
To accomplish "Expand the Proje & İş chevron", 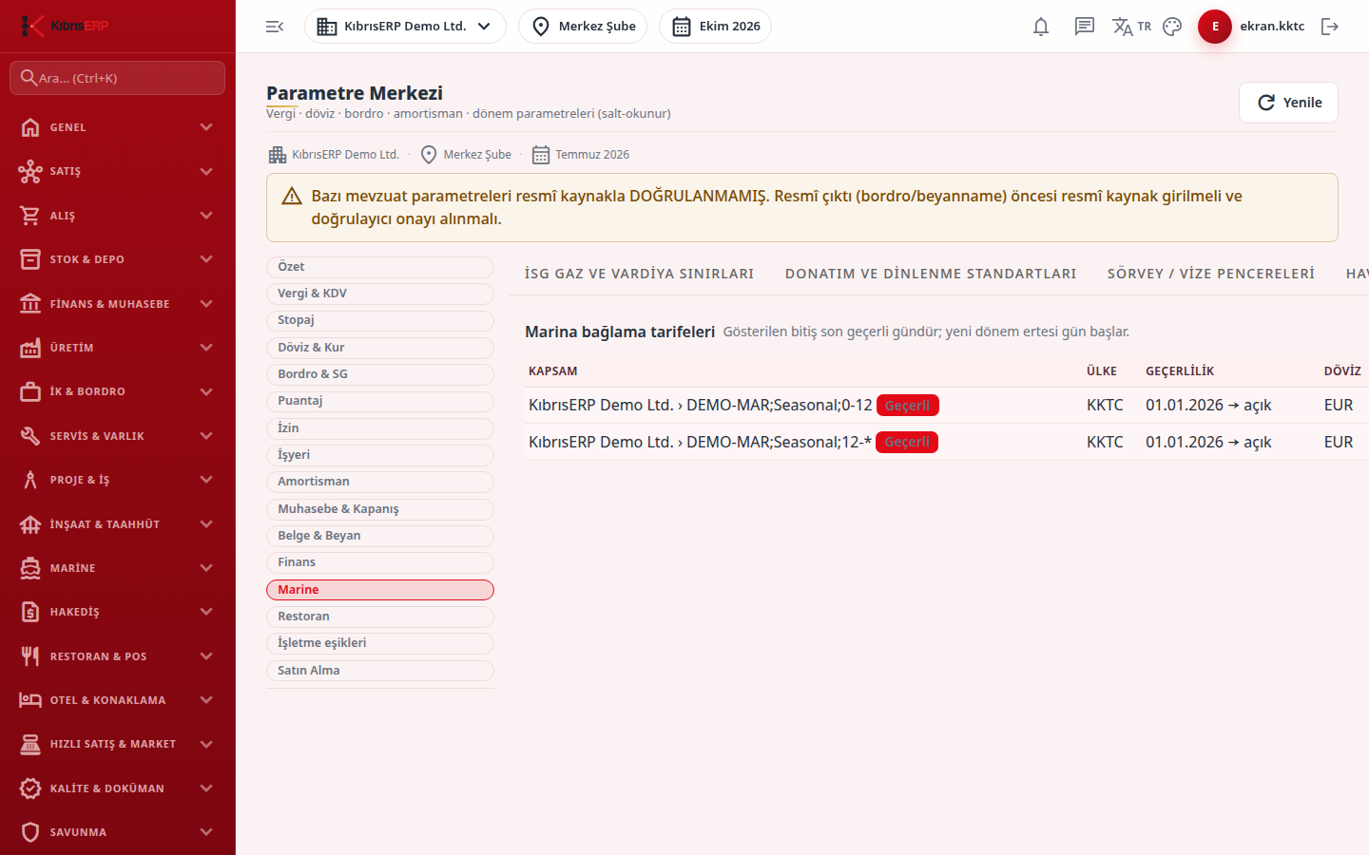I will point(206,480).
